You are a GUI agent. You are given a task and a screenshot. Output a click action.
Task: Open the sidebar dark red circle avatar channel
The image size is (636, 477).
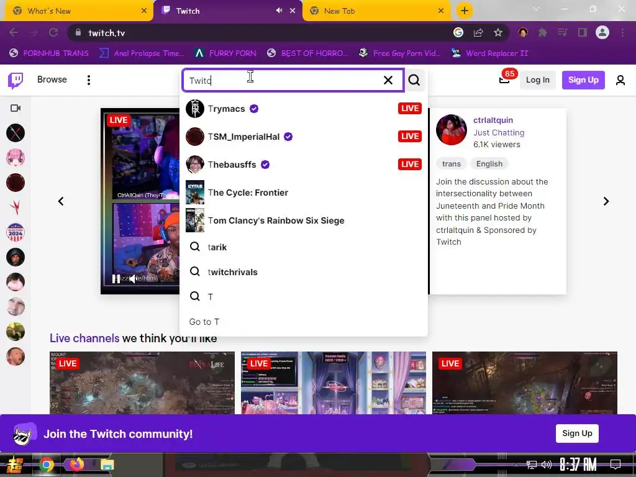click(x=16, y=183)
